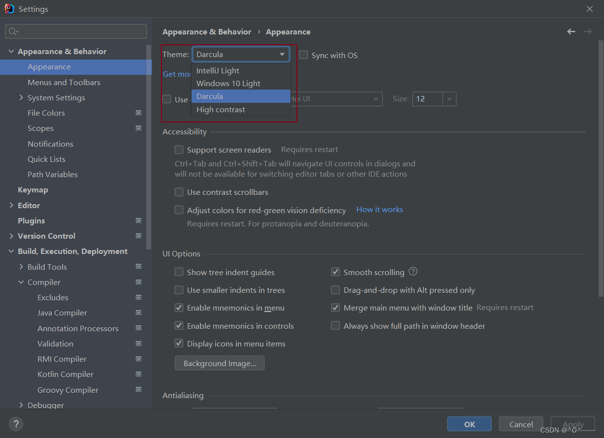The height and width of the screenshot is (438, 604).
Task: Click project-level icon beside Validation
Action: [x=138, y=344]
